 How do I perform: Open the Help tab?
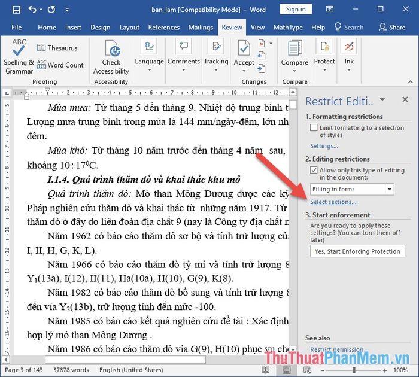coord(318,28)
